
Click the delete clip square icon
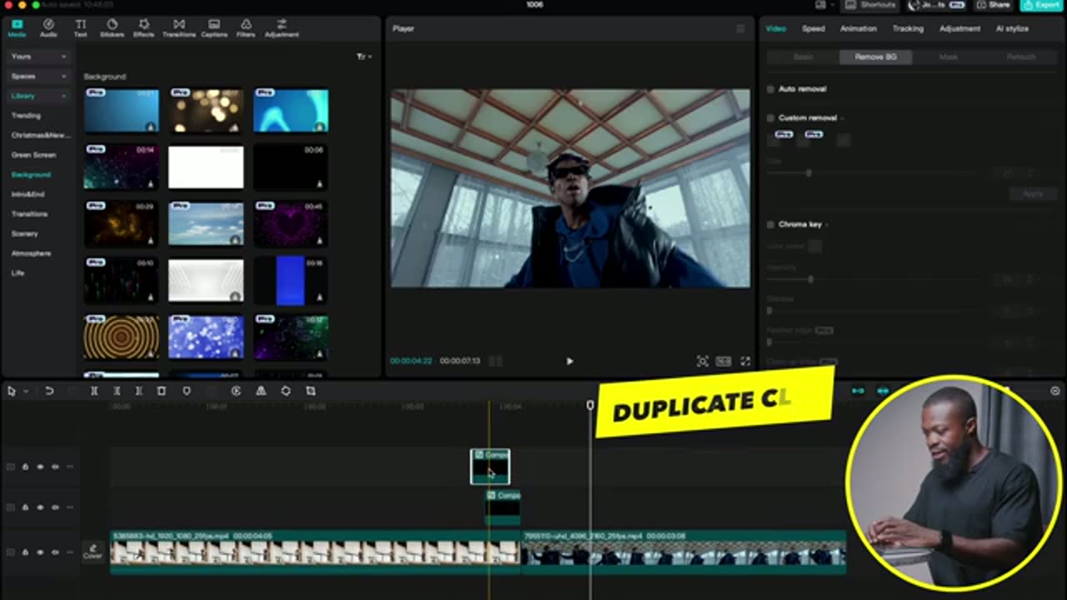[162, 391]
